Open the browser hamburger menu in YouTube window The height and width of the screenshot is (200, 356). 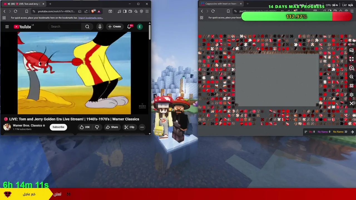(147, 11)
